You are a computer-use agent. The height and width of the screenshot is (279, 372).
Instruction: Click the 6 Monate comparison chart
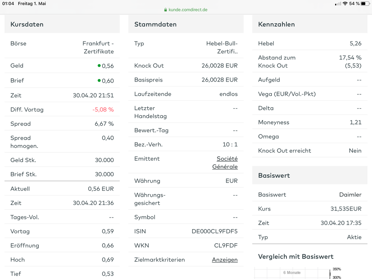[x=292, y=273]
